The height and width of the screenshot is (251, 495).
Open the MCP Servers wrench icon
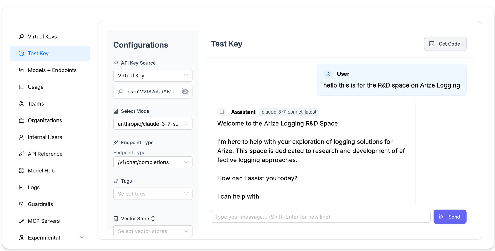[21, 221]
